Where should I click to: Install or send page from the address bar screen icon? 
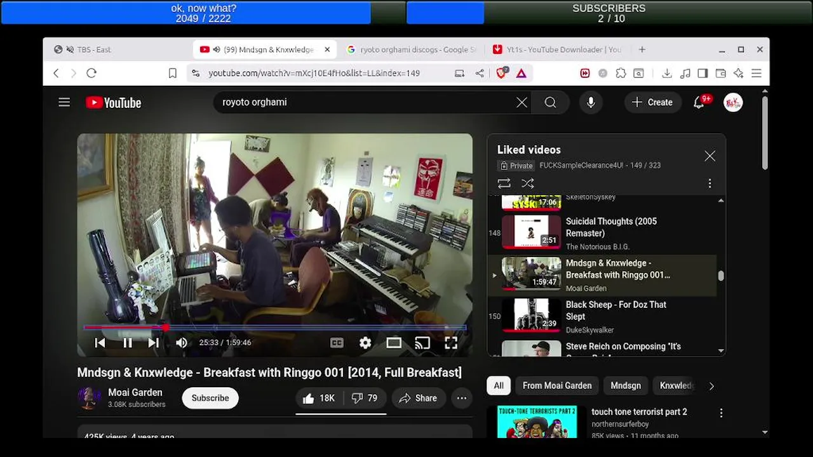click(x=460, y=74)
